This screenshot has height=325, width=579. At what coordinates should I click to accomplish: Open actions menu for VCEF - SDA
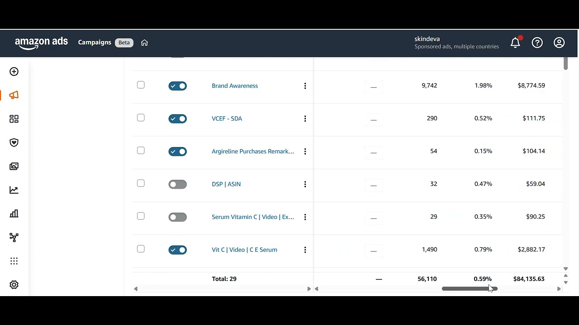coord(305,119)
